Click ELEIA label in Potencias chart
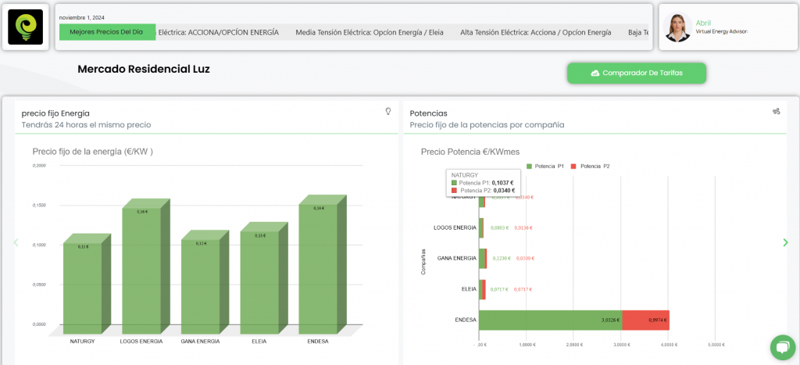 (470, 289)
